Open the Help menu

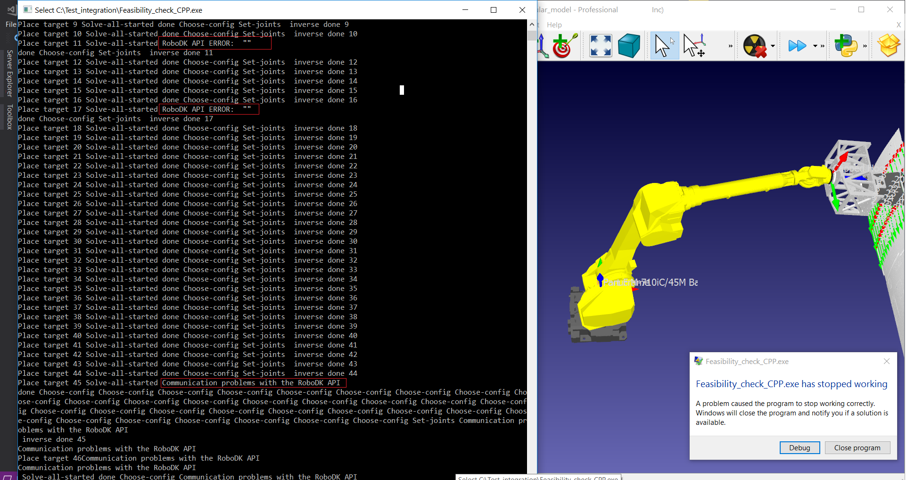pos(554,25)
